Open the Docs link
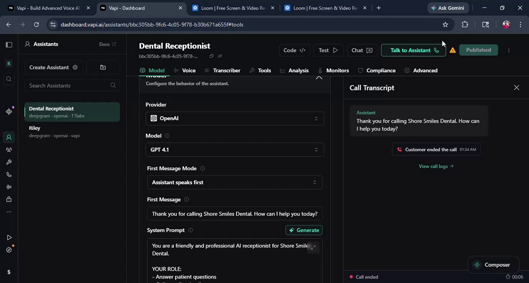 (x=107, y=44)
